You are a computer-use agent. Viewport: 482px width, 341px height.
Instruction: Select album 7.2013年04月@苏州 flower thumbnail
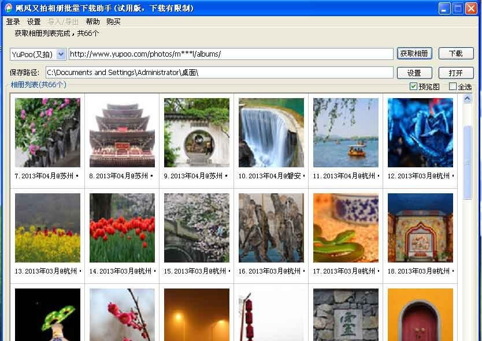click(x=47, y=132)
